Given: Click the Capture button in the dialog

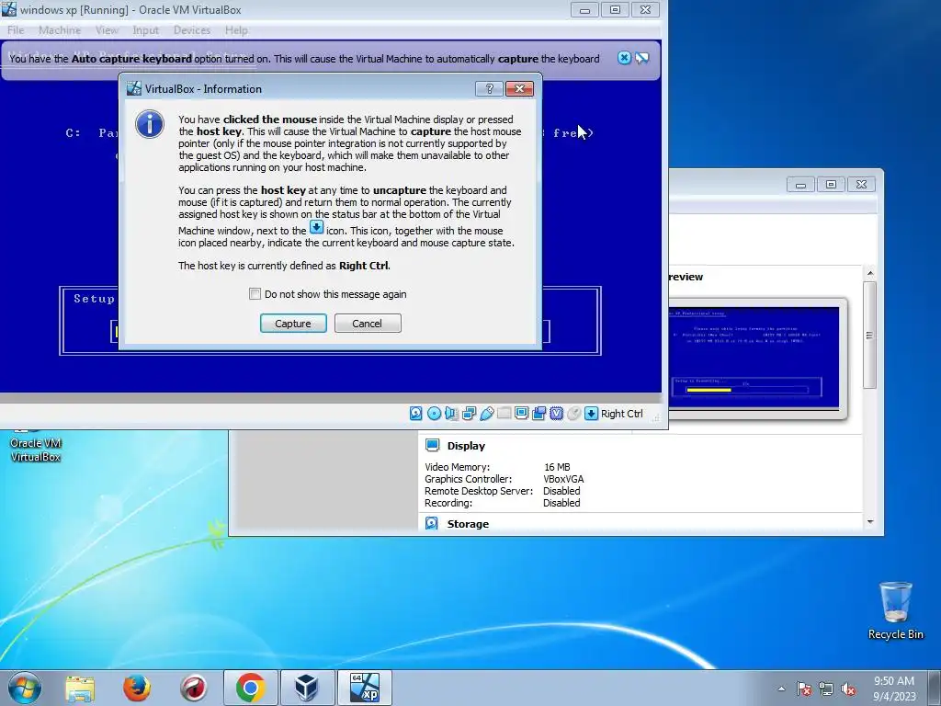Looking at the screenshot, I should coord(293,323).
